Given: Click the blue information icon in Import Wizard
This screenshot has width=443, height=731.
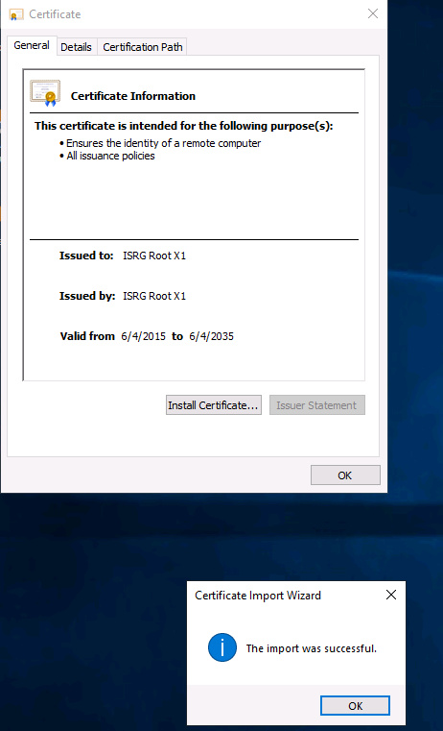Looking at the screenshot, I should coord(222,647).
